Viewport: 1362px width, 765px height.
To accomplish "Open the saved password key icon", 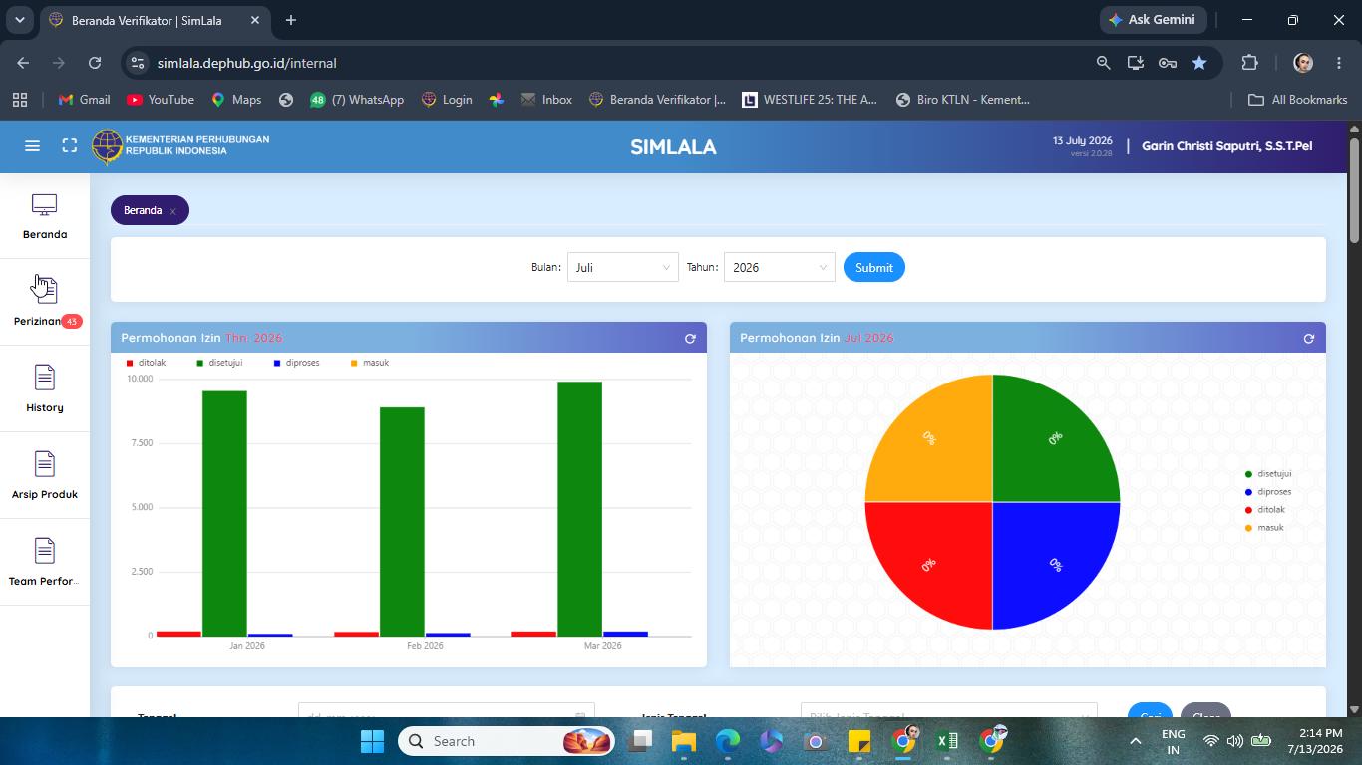I will (1167, 63).
